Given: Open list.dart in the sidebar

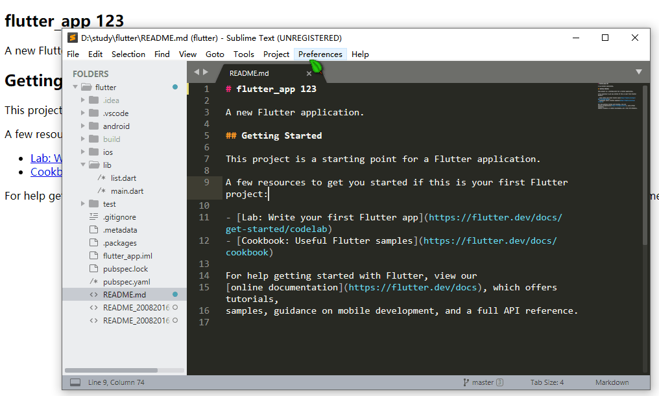Looking at the screenshot, I should [123, 178].
